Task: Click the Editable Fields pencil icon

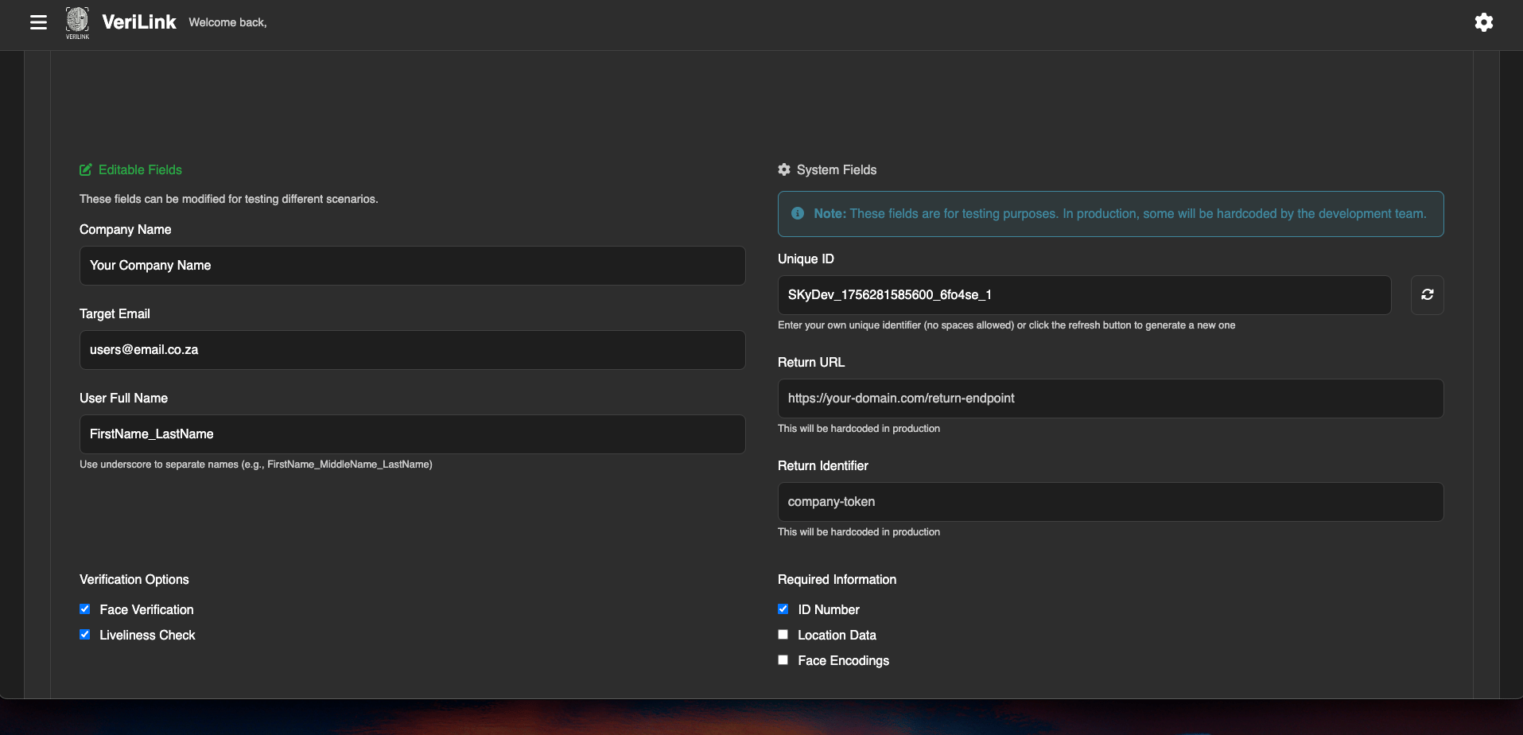Action: click(86, 170)
